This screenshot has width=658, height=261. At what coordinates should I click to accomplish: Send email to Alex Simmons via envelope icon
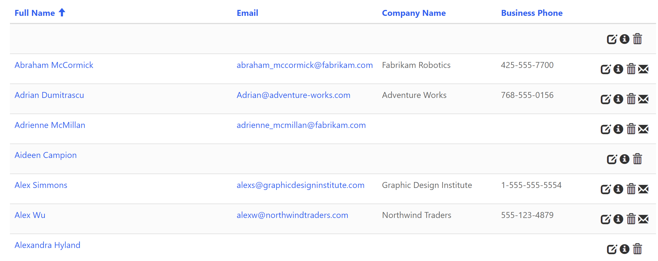point(643,189)
